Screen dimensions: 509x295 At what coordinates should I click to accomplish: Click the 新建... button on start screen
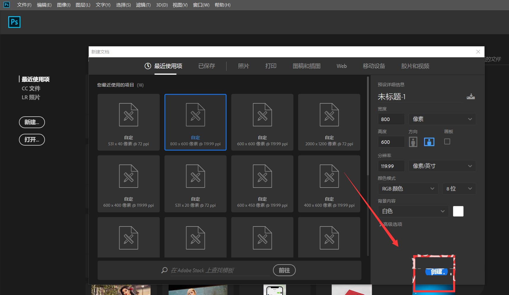pyautogui.click(x=32, y=122)
